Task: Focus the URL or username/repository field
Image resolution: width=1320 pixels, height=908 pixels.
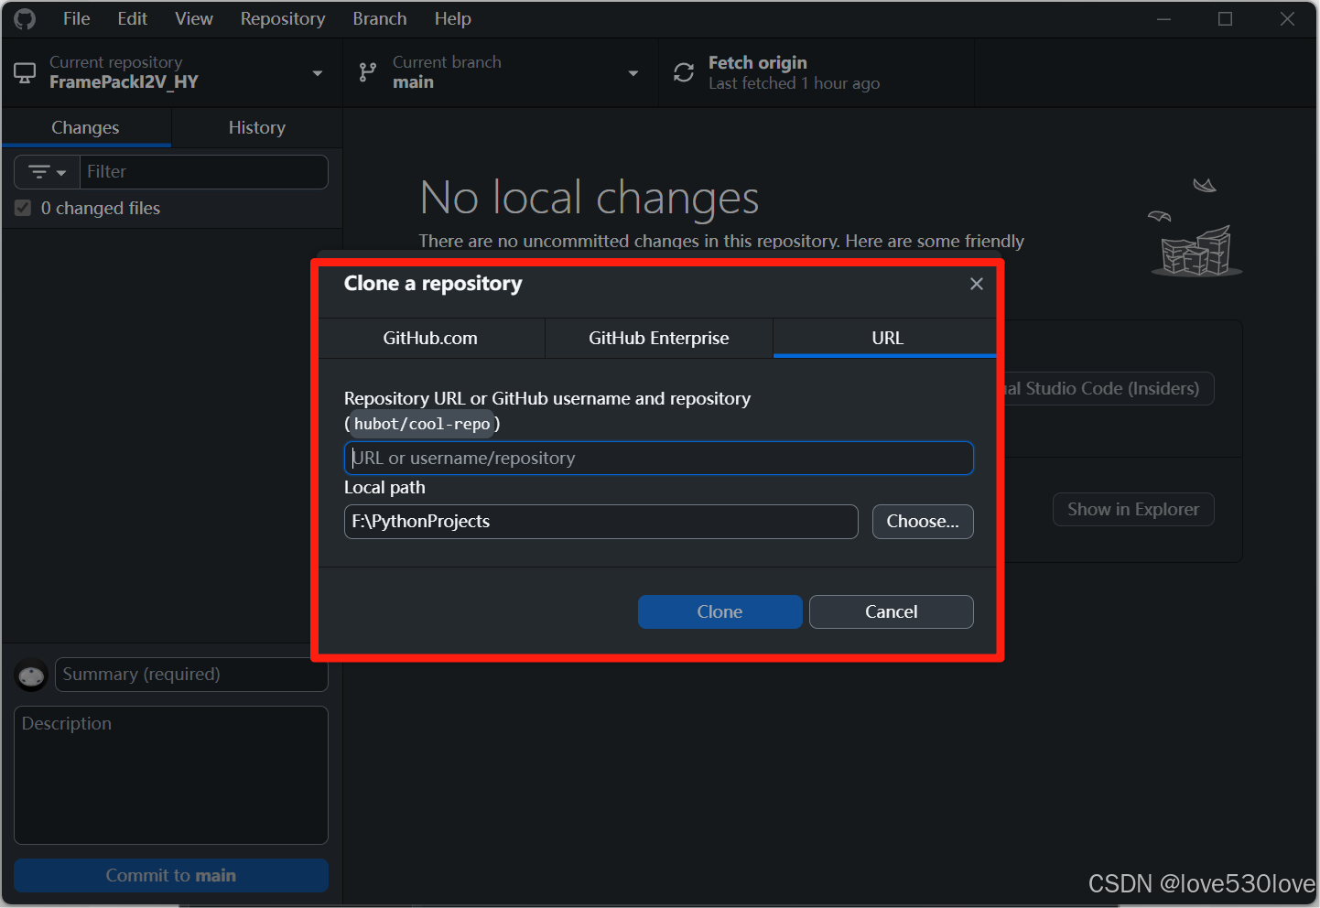Action: [x=659, y=459]
